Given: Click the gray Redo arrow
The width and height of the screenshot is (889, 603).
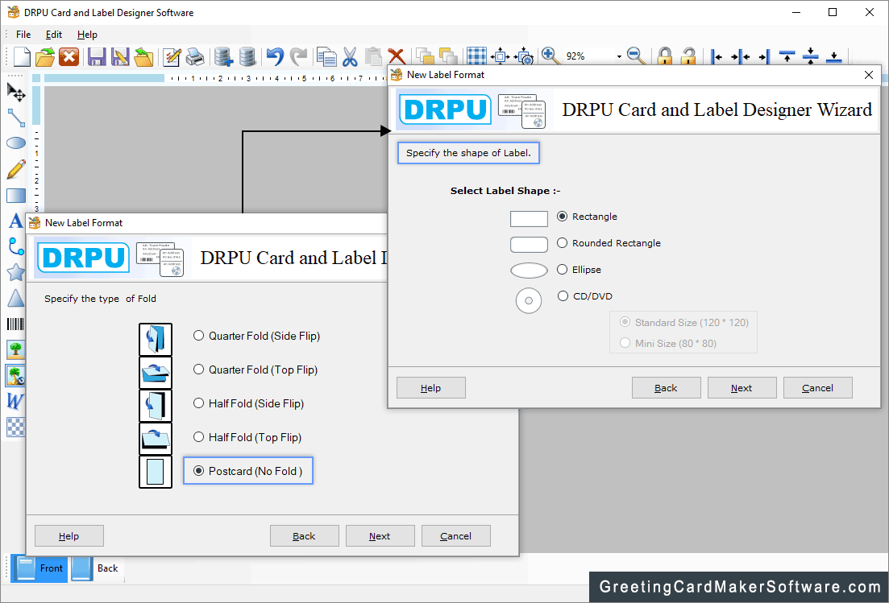Looking at the screenshot, I should pyautogui.click(x=298, y=56).
